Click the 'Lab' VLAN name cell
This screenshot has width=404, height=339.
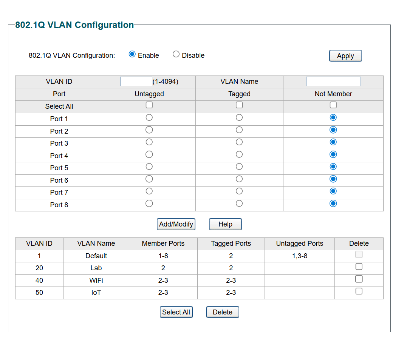[96, 268]
